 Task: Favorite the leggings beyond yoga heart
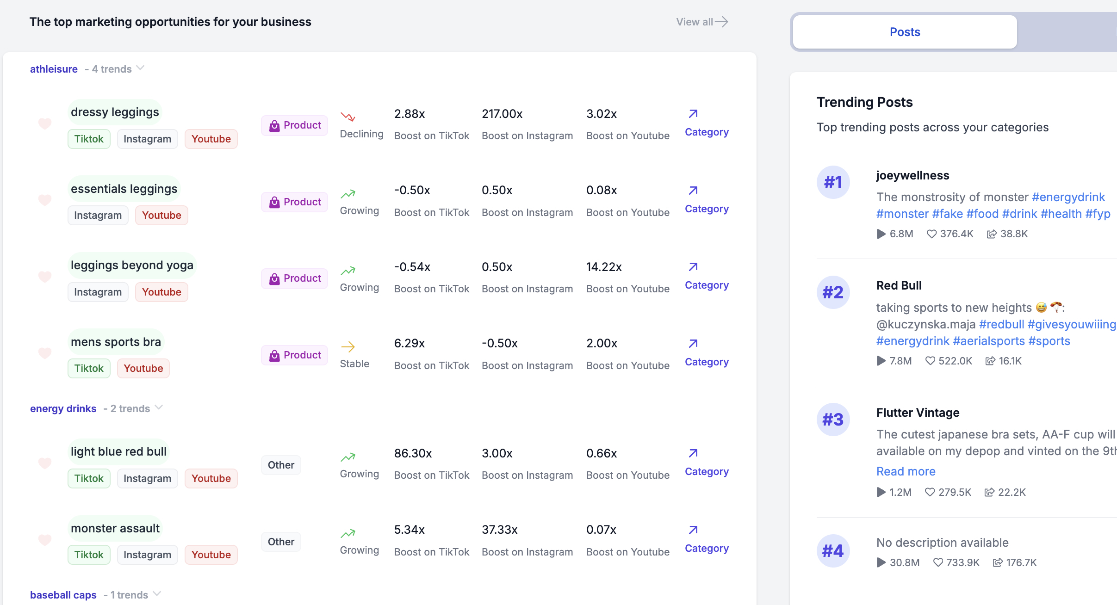(x=45, y=277)
